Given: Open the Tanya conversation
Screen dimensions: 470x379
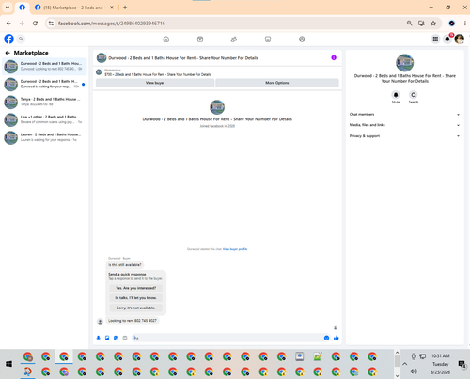Looking at the screenshot, I should pos(44,102).
